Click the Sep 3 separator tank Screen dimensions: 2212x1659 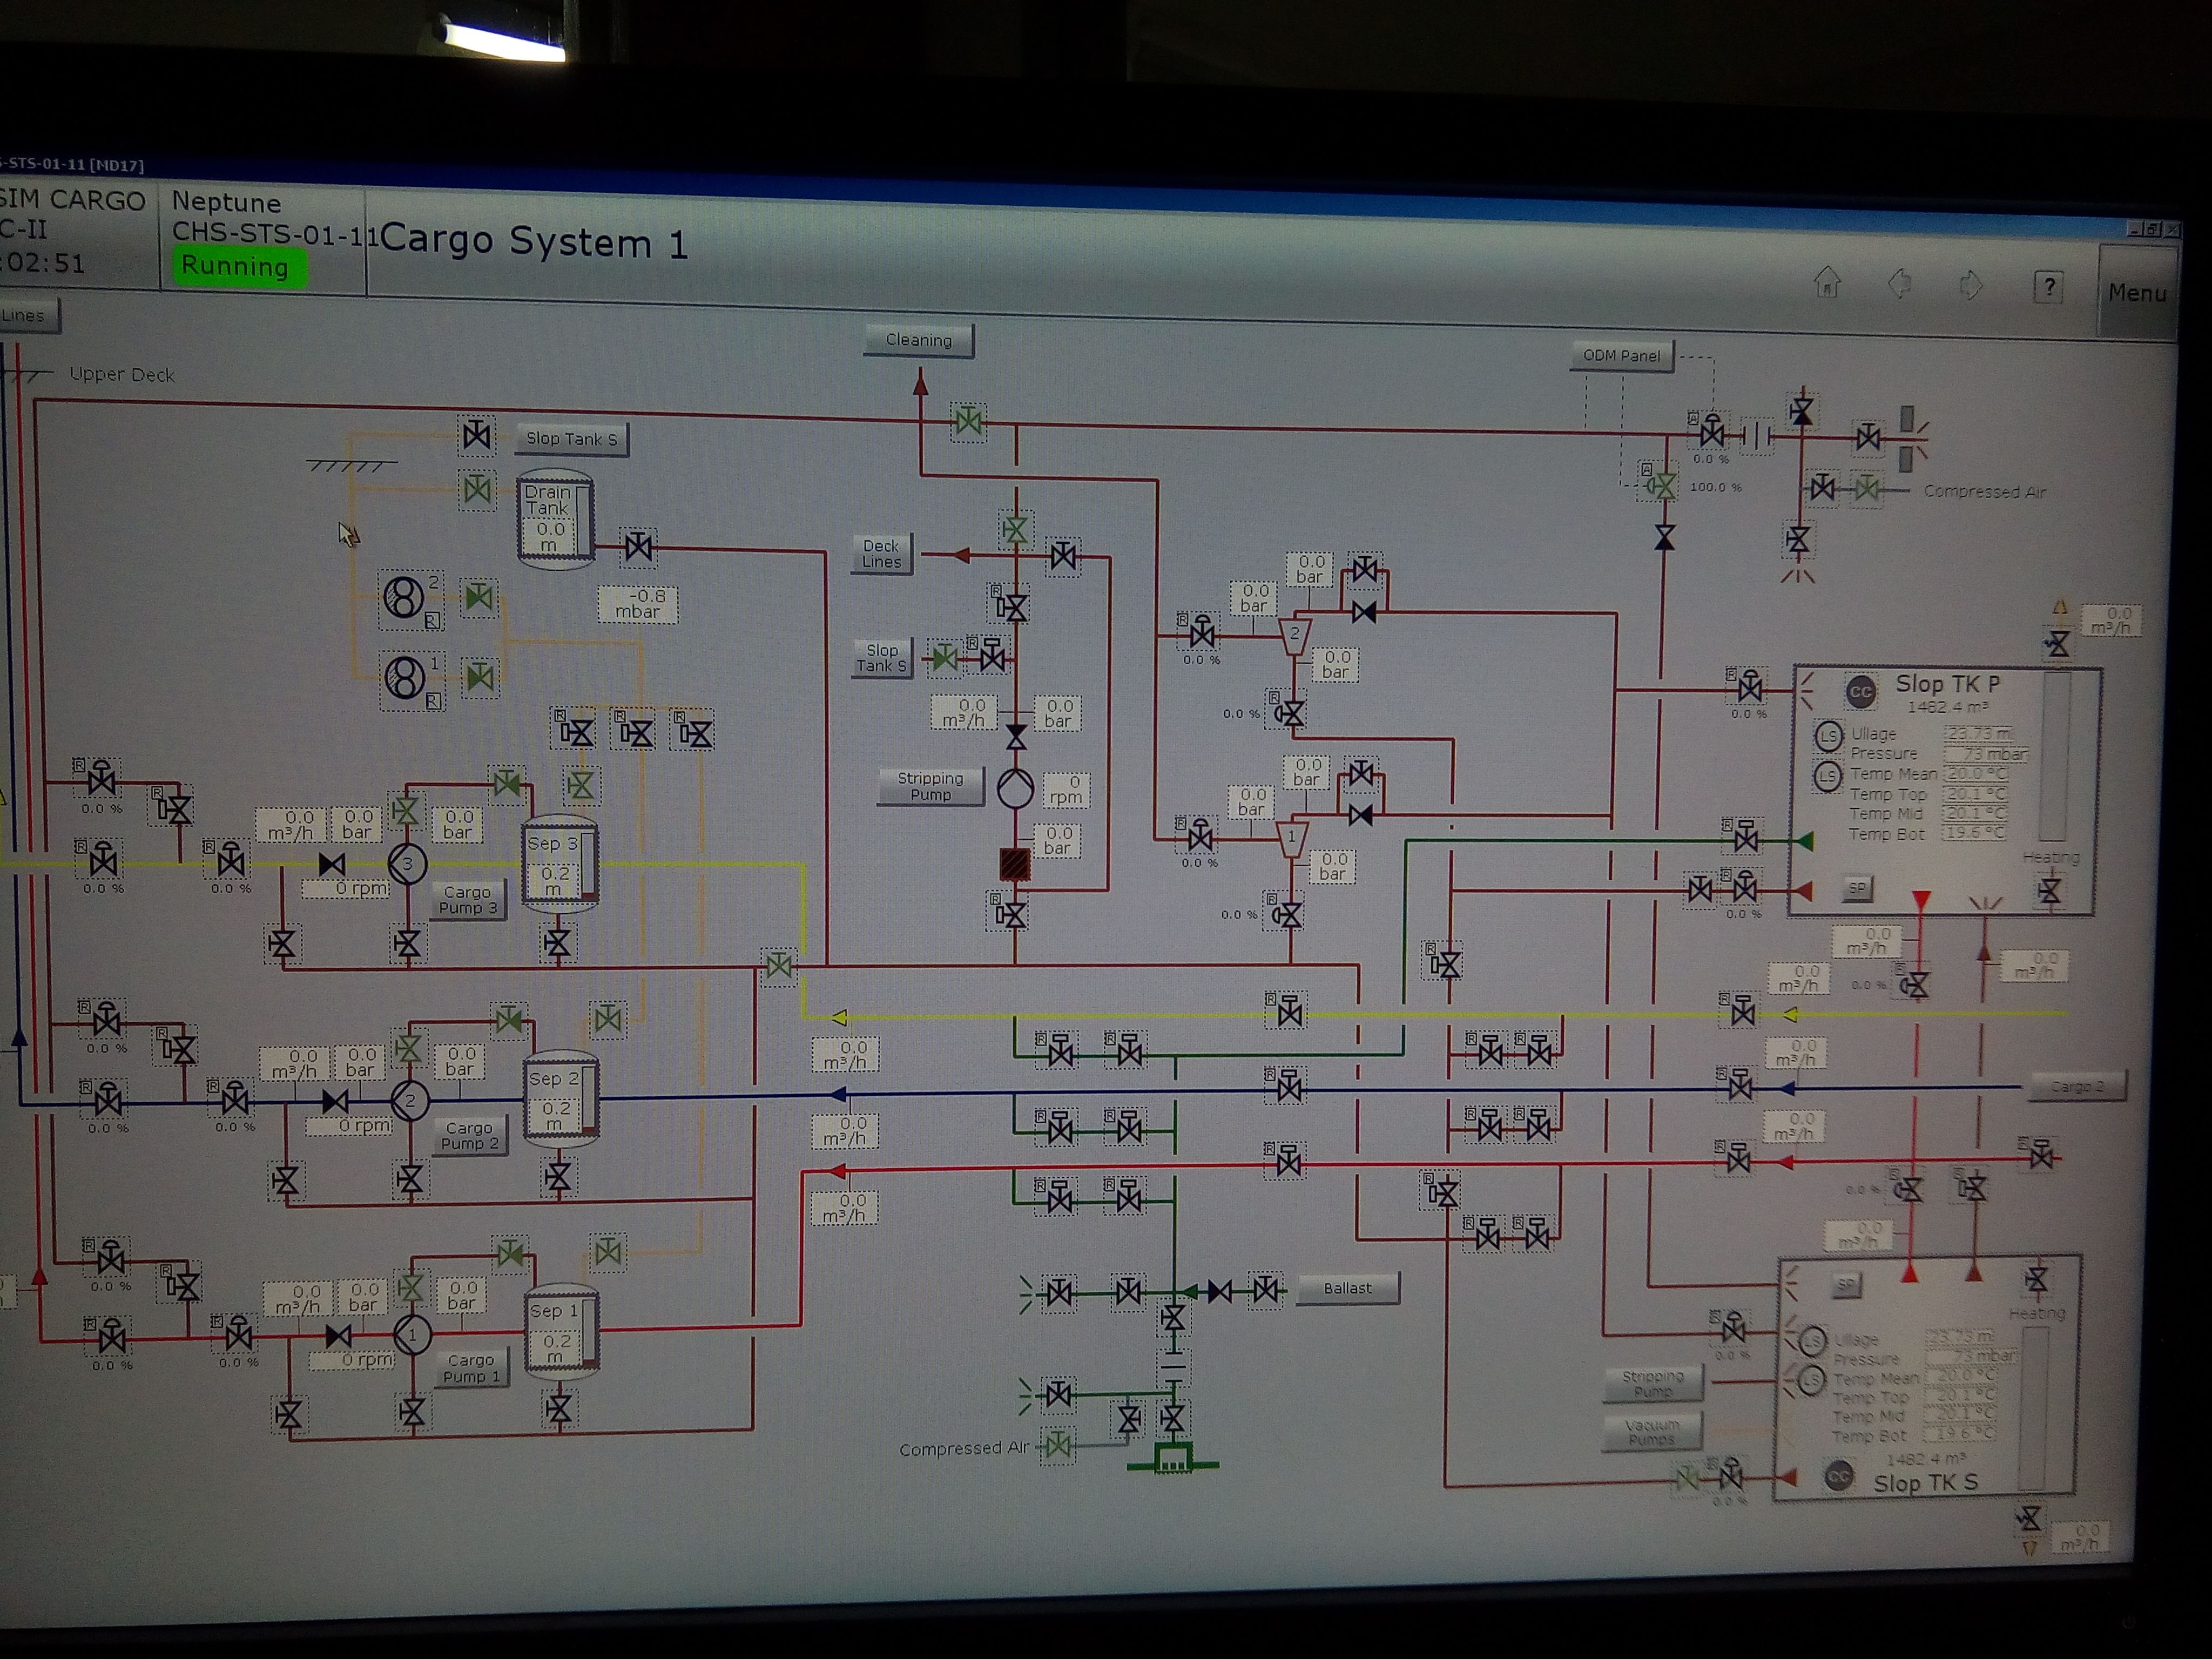[x=560, y=863]
